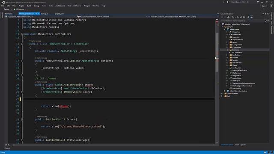Start debugging with IIS Express

19,9
